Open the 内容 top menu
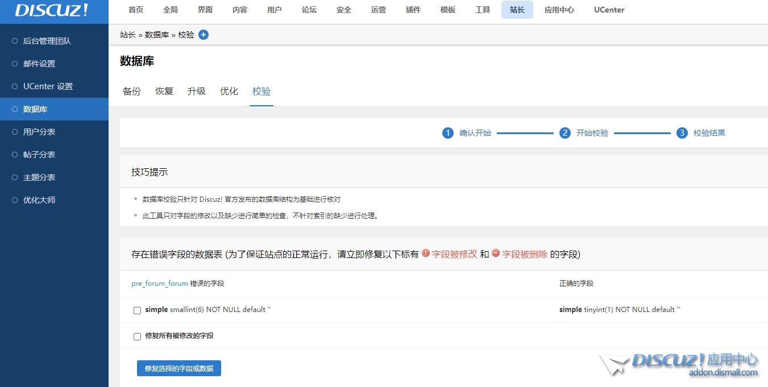768x387 pixels. (240, 10)
